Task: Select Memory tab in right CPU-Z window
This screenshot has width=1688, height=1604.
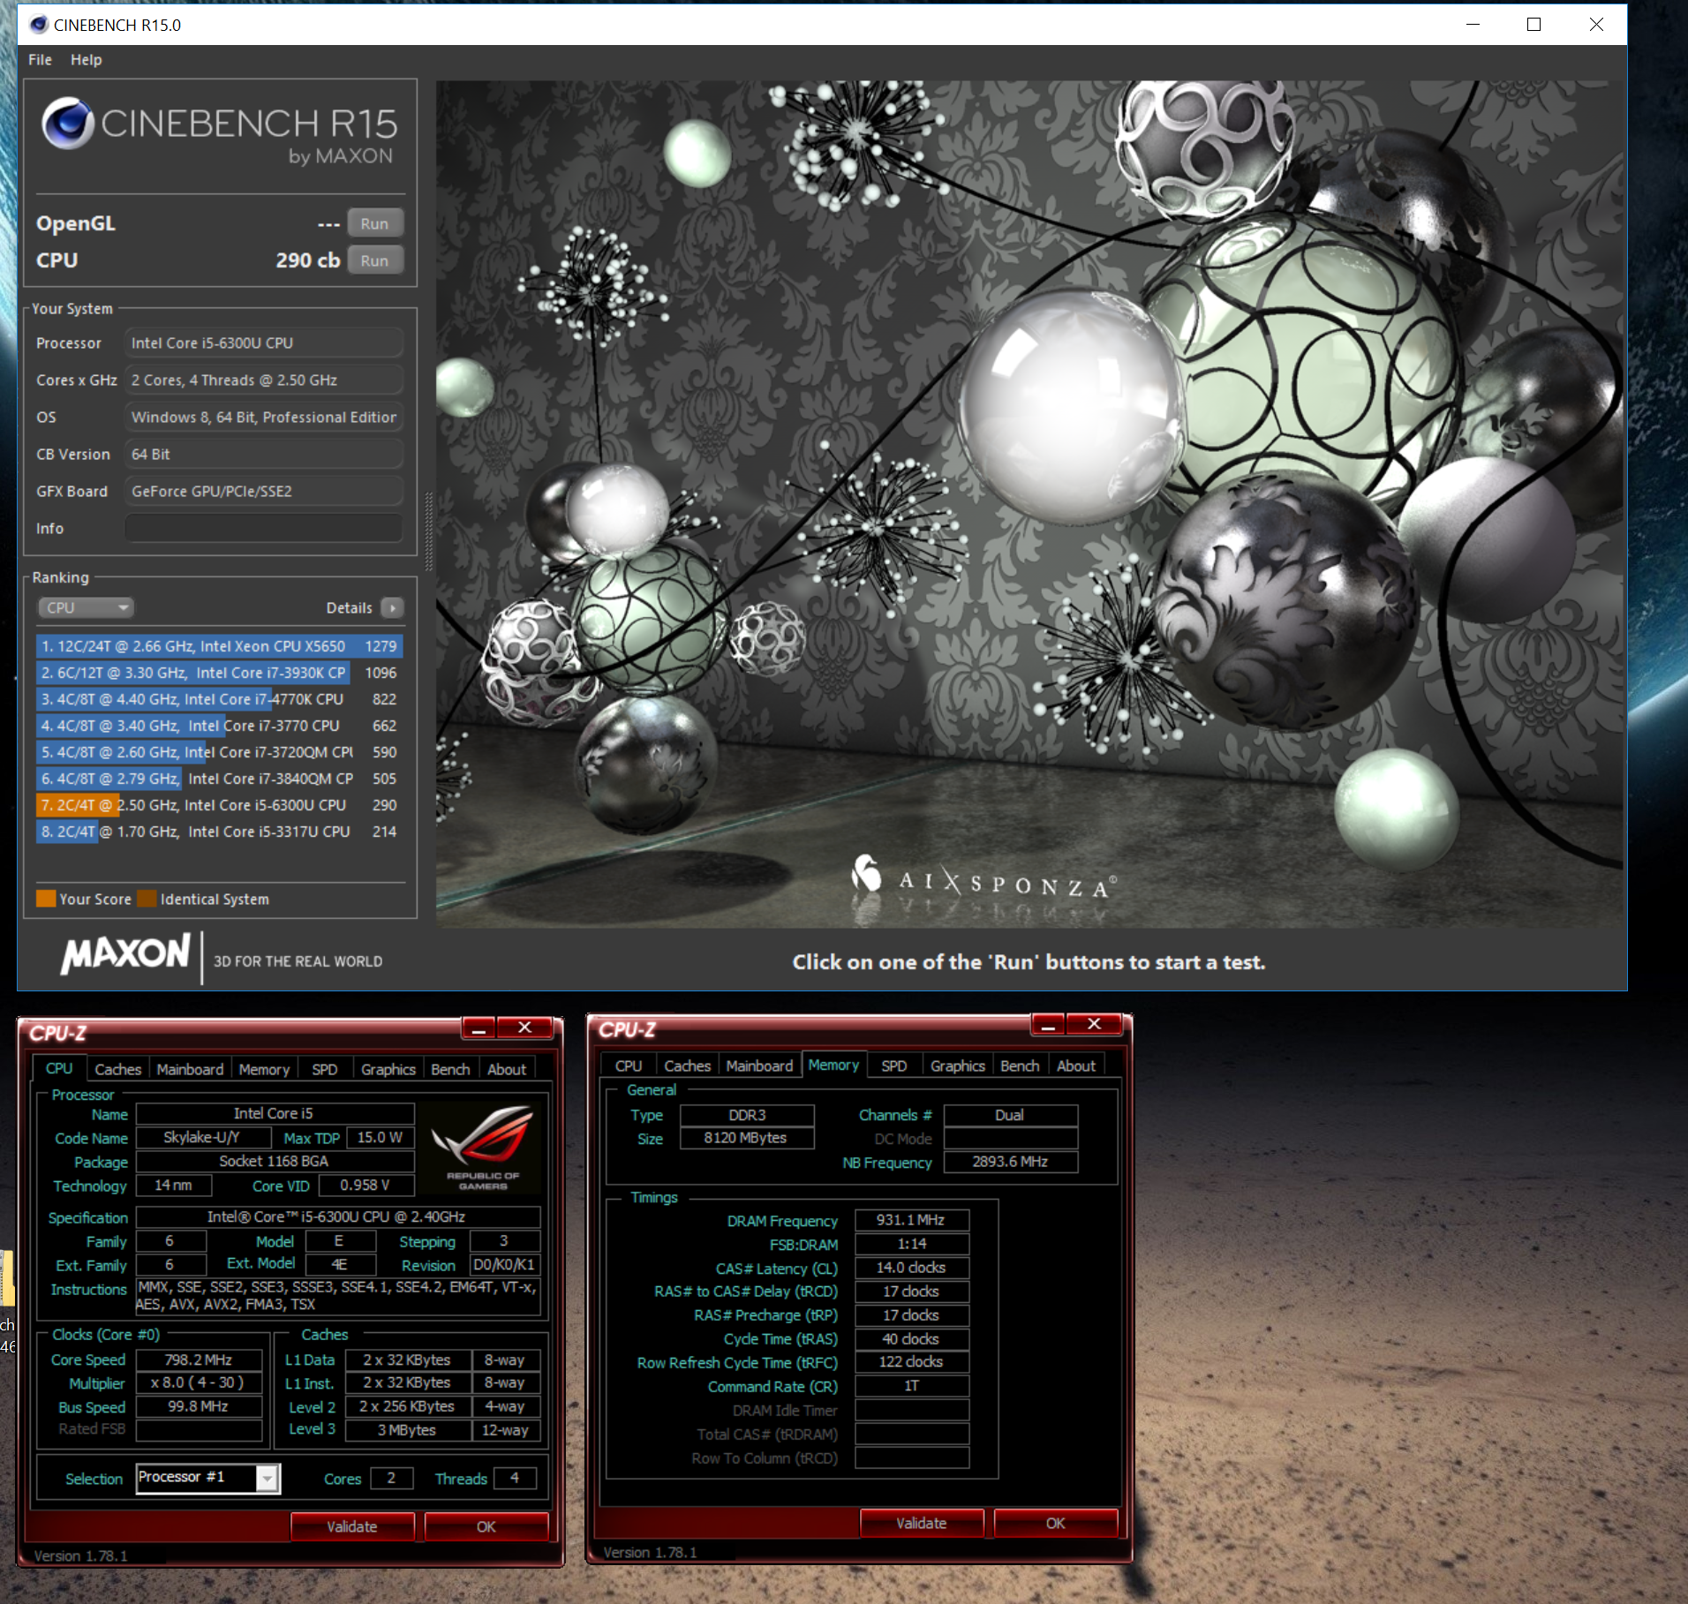Action: tap(833, 1065)
